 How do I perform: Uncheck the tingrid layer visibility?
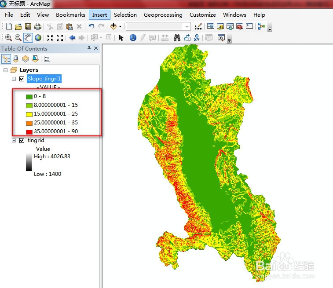tap(22, 141)
